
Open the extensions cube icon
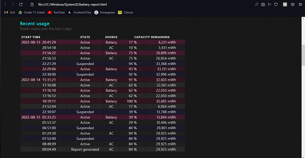(292, 4)
